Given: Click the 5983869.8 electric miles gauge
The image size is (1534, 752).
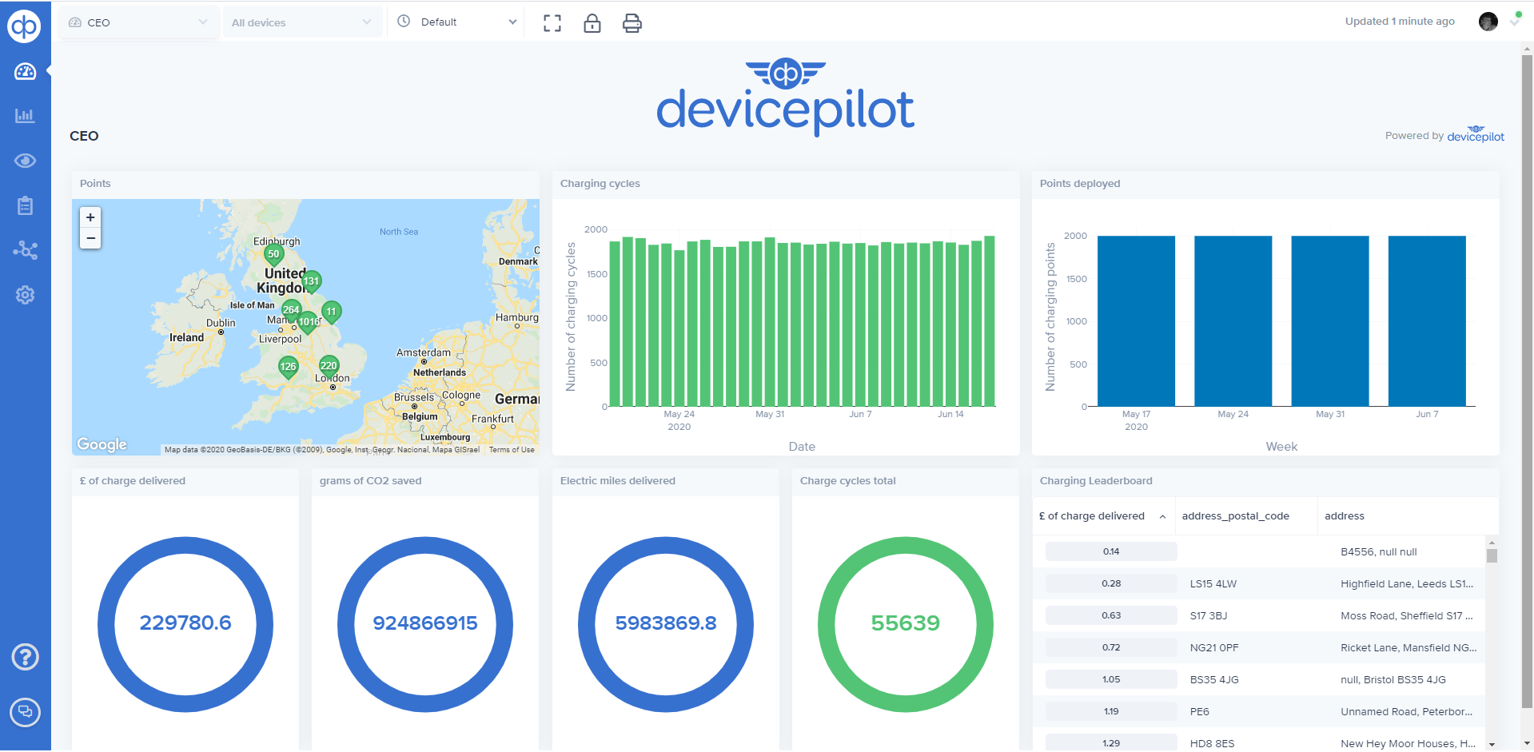Looking at the screenshot, I should (666, 624).
